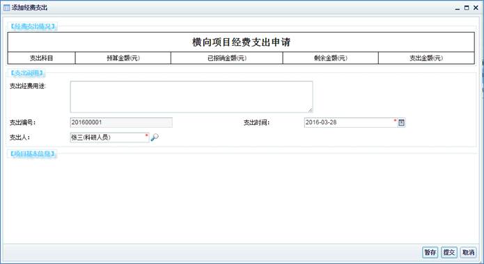Focus the 支出经费用途 text area
484x264 pixels.
[x=192, y=97]
